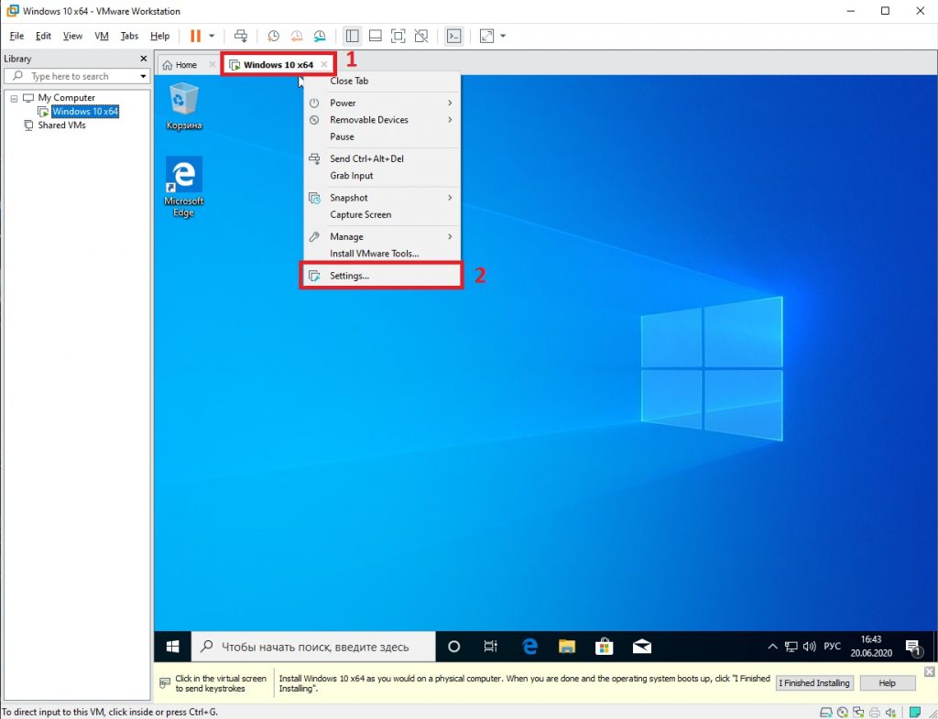This screenshot has width=938, height=719.
Task: Take a snapshot with the clock-plus toolbar icon
Action: click(x=273, y=36)
